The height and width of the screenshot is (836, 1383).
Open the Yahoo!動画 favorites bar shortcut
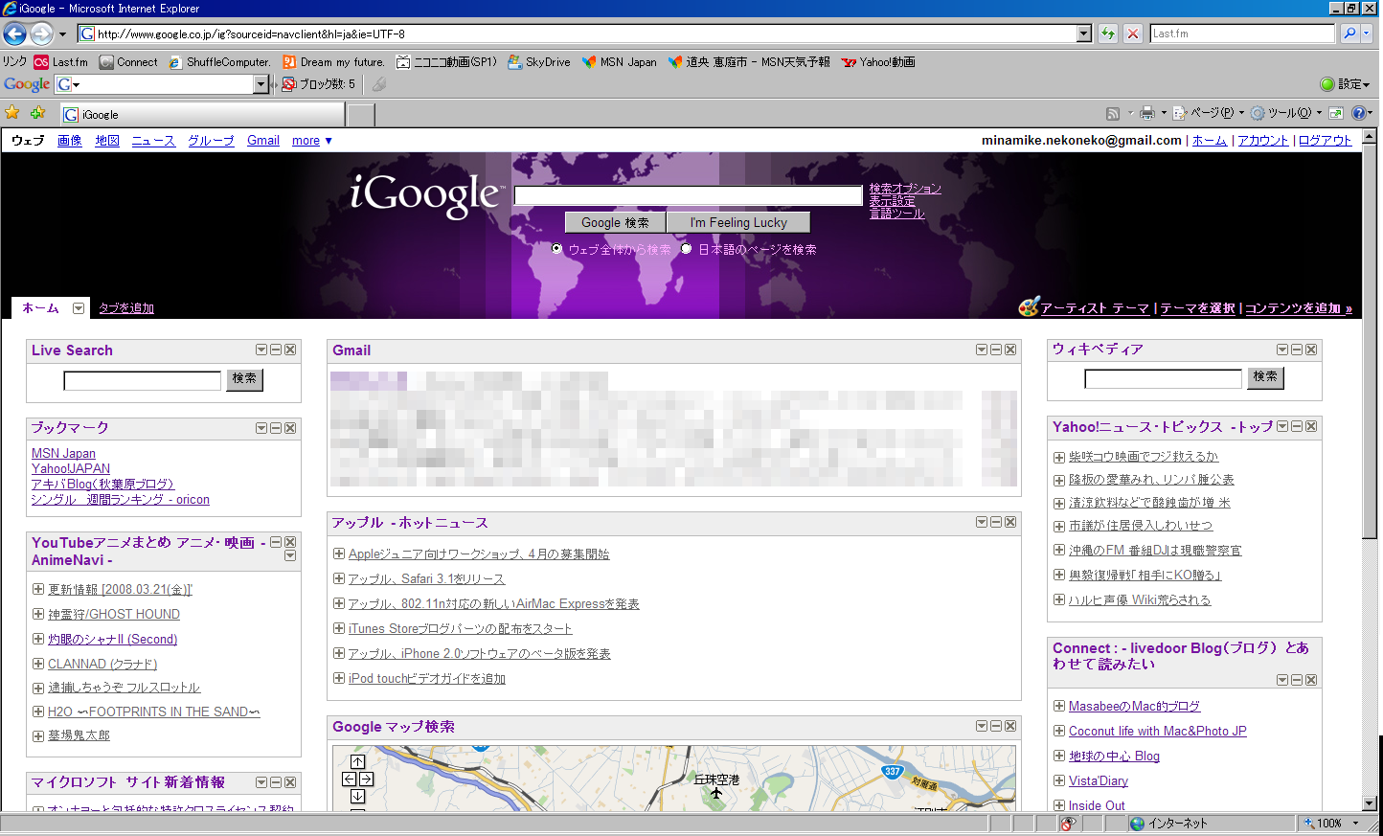click(878, 62)
